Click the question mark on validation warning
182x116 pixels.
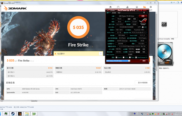101,54
